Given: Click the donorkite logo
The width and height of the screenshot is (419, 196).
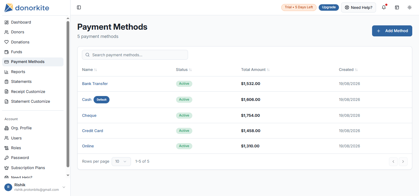Looking at the screenshot, I should pos(27,8).
